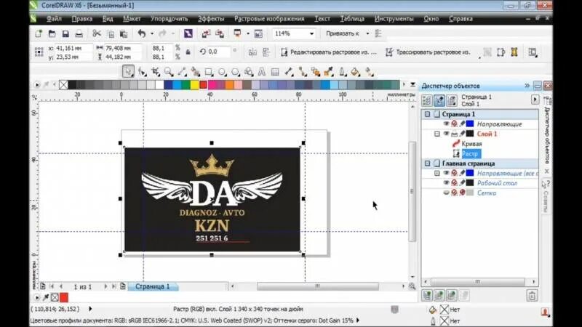Open the Правка menu
The width and height of the screenshot is (582, 327).
(x=82, y=19)
